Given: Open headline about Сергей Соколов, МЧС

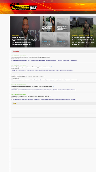Looking at the screenshot, I should 31,57.
